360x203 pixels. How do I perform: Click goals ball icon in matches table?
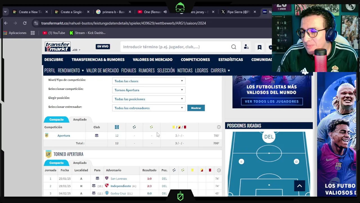(174, 170)
